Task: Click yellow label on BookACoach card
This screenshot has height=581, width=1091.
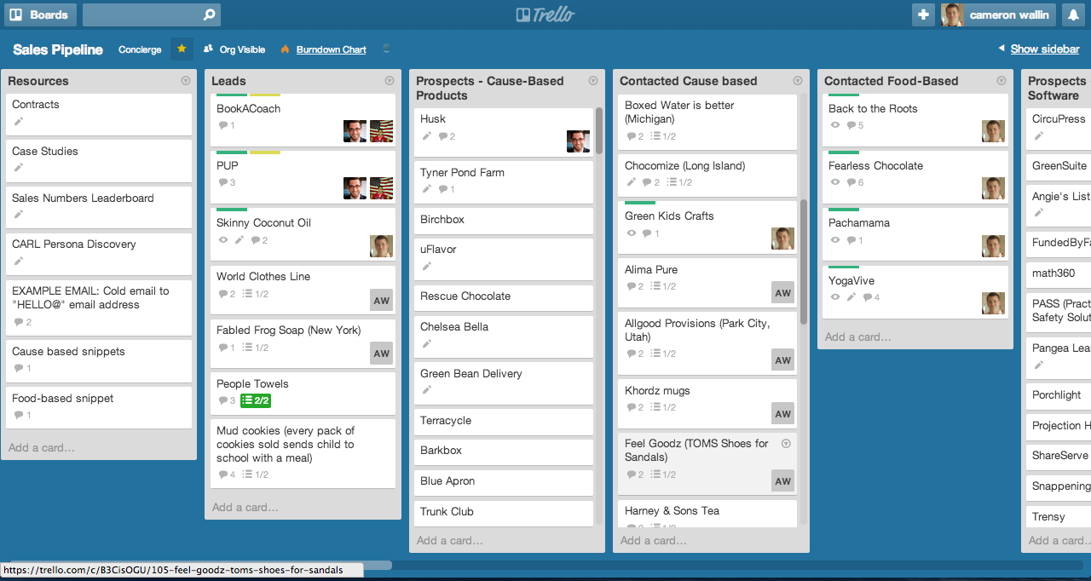Action: point(265,95)
